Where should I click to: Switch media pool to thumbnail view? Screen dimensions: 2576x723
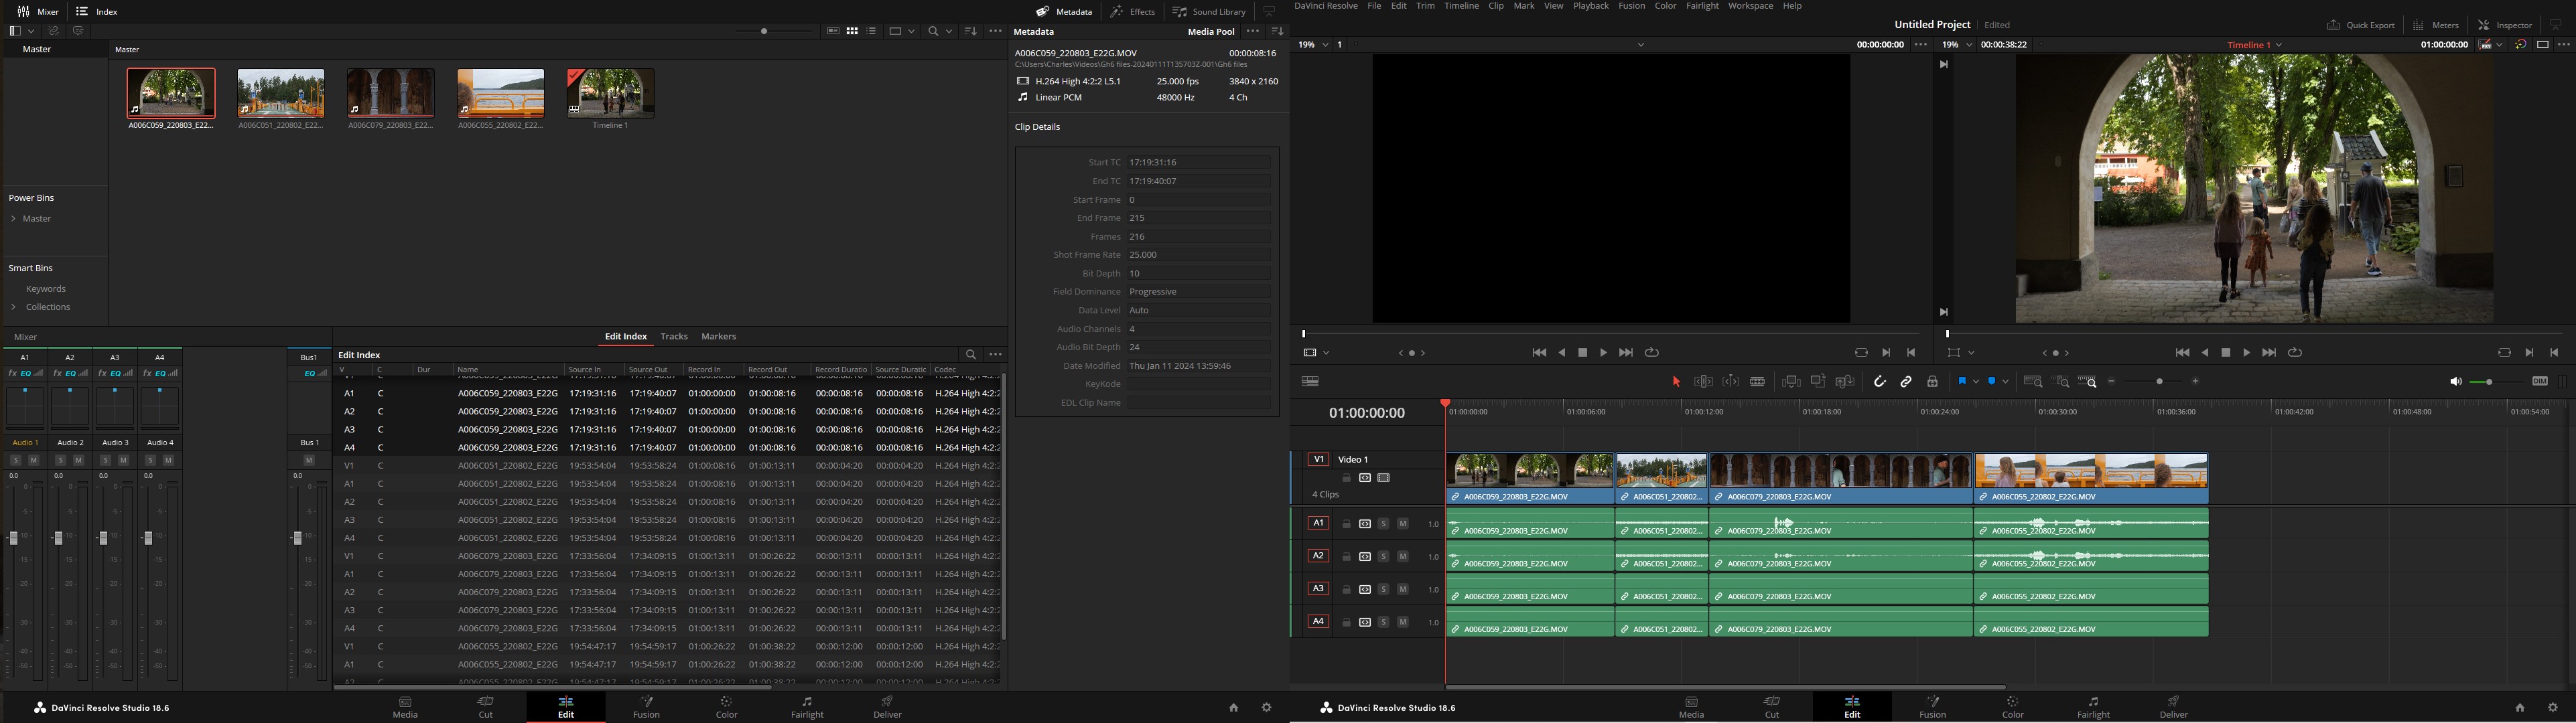(852, 31)
